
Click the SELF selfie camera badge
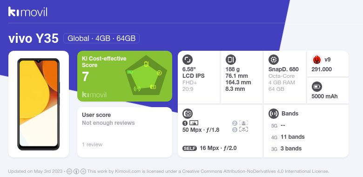coord(189,148)
